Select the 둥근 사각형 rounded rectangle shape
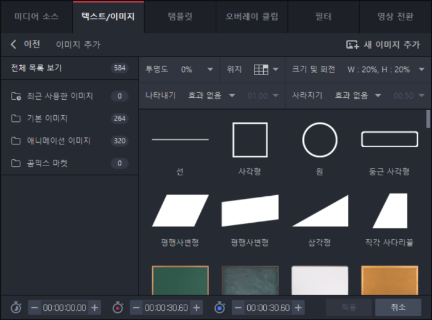432x320 pixels. coord(389,140)
